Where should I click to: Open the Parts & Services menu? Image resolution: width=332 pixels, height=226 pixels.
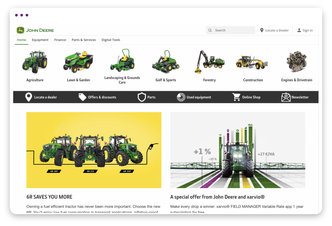(x=83, y=40)
